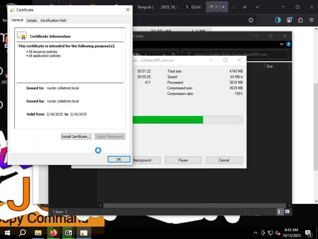Cancel the 7-Zip extraction
Viewport: 318px width, 239px height.
[224, 160]
